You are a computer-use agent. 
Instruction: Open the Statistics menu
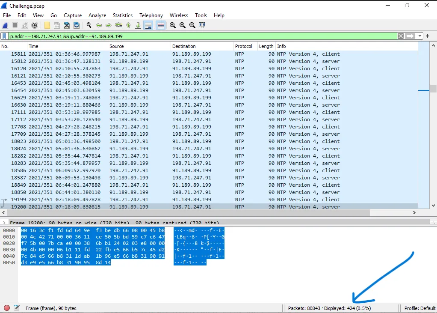point(123,15)
